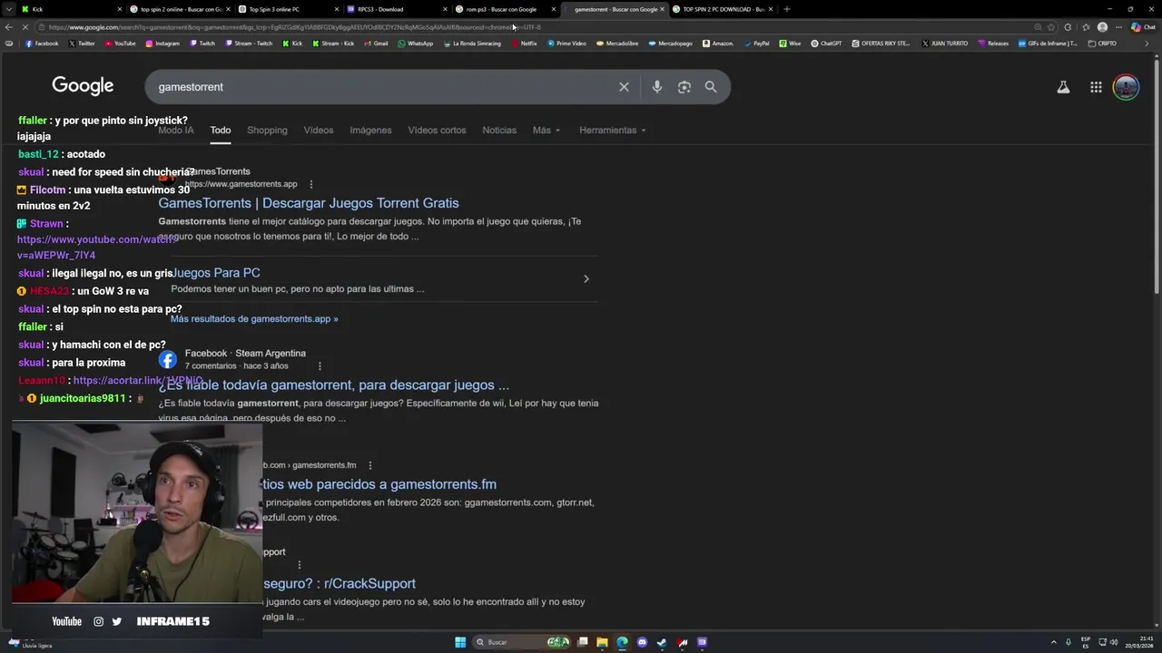Open Twitch bookmark in bookmarks bar
This screenshot has width=1162, height=653.
tap(202, 44)
